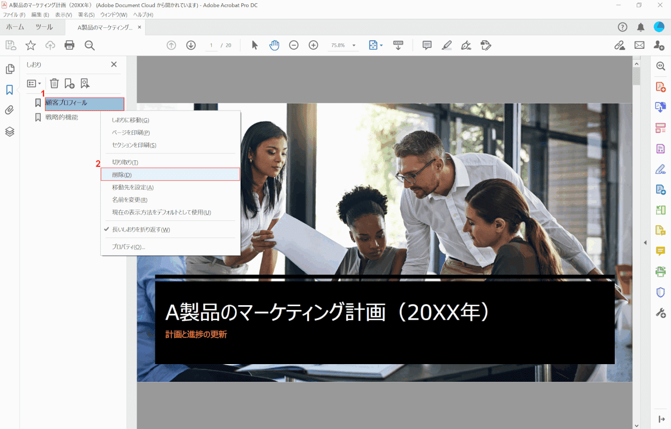Open the Comment tool yellow icon

pyautogui.click(x=660, y=250)
